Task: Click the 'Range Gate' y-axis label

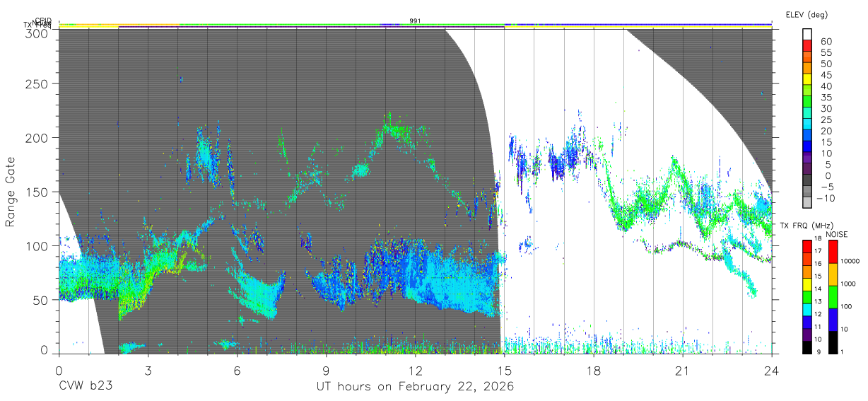Action: pyautogui.click(x=11, y=192)
